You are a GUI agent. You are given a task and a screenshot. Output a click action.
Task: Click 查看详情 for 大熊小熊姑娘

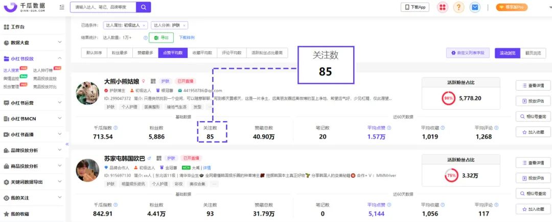coord(533,85)
